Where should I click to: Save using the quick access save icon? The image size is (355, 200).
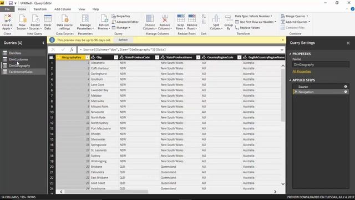coord(11,3)
